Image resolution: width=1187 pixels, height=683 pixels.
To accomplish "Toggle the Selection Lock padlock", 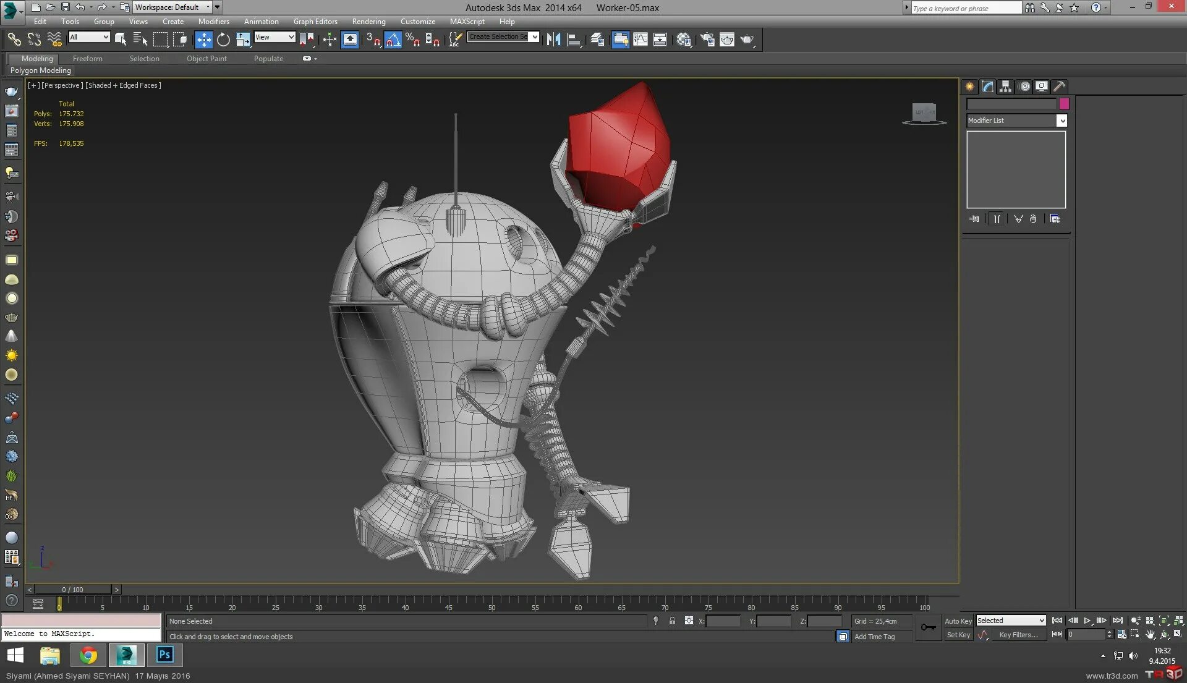I will 672,621.
